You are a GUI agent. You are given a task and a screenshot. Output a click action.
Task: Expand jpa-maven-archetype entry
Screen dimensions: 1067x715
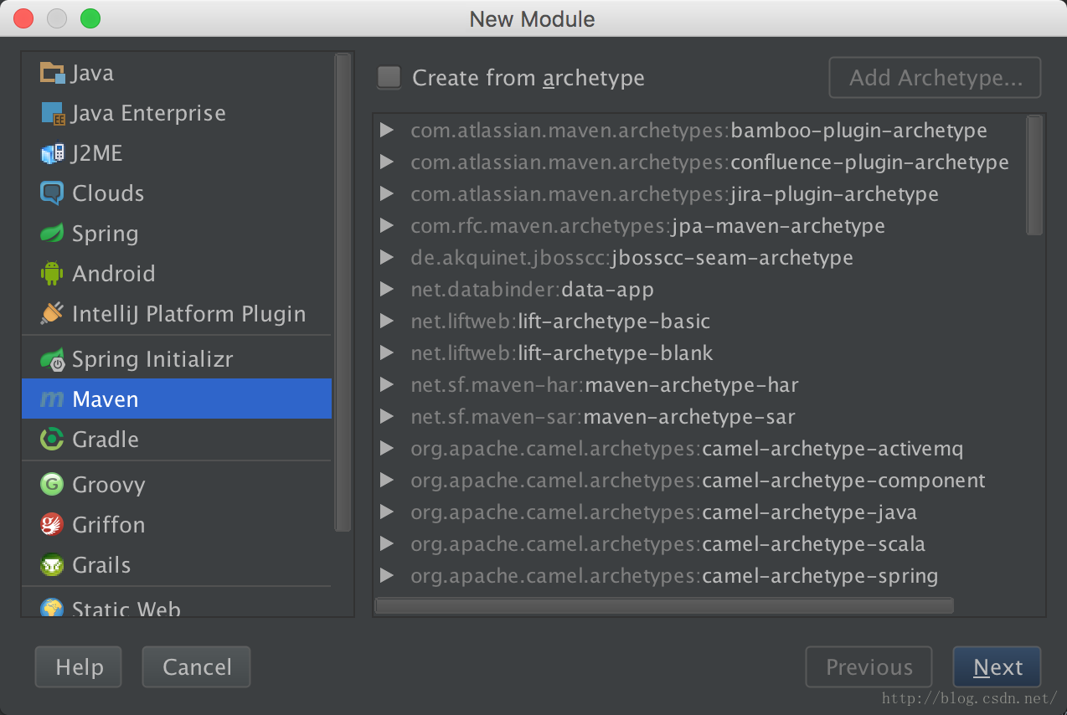point(386,225)
